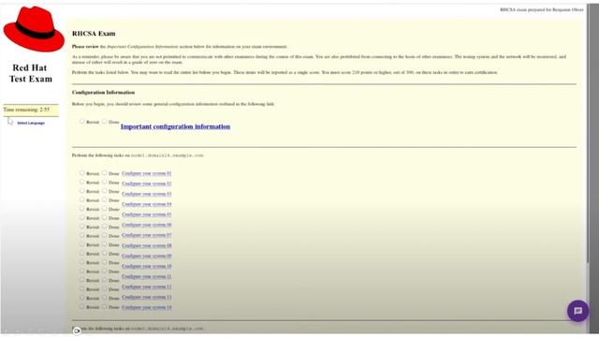Screen dimensions: 599x337
Task: Select Revisit for Configure your system 06
Action: 81,217
